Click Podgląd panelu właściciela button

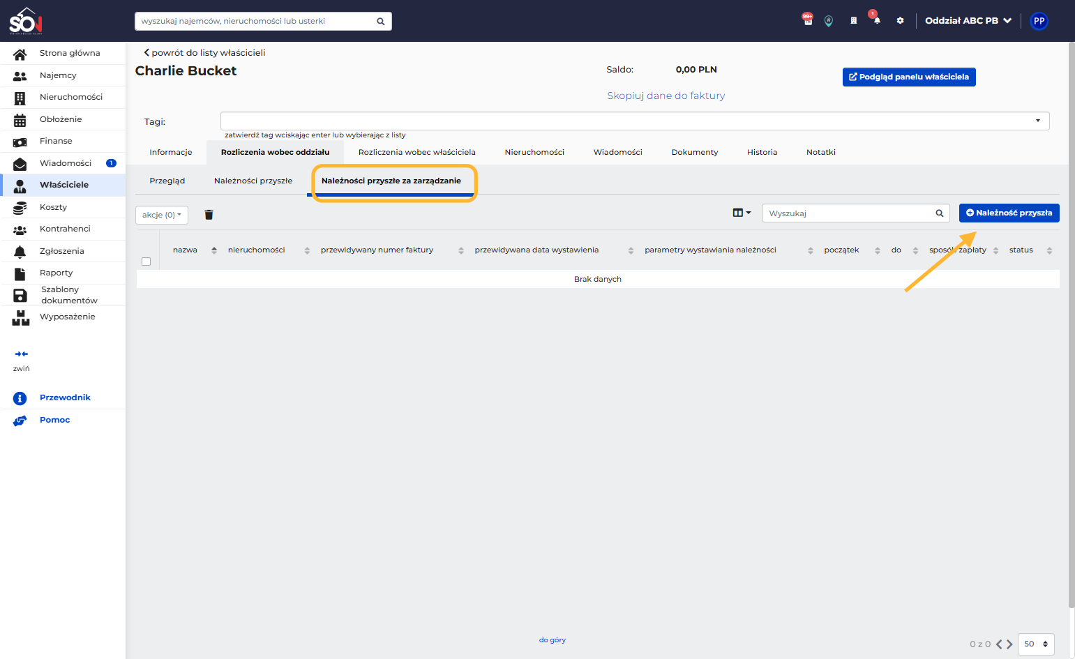pos(909,77)
